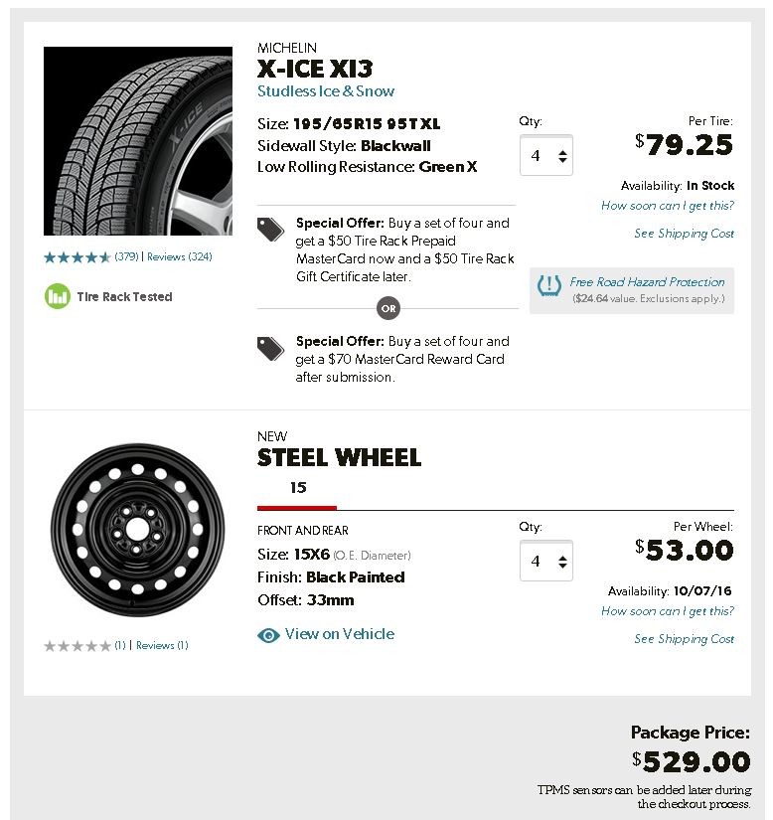
Task: Click wheel 'How soon can I get this?'
Action: (668, 611)
